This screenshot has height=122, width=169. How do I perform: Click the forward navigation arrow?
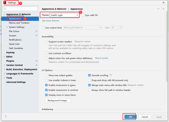(163, 9)
